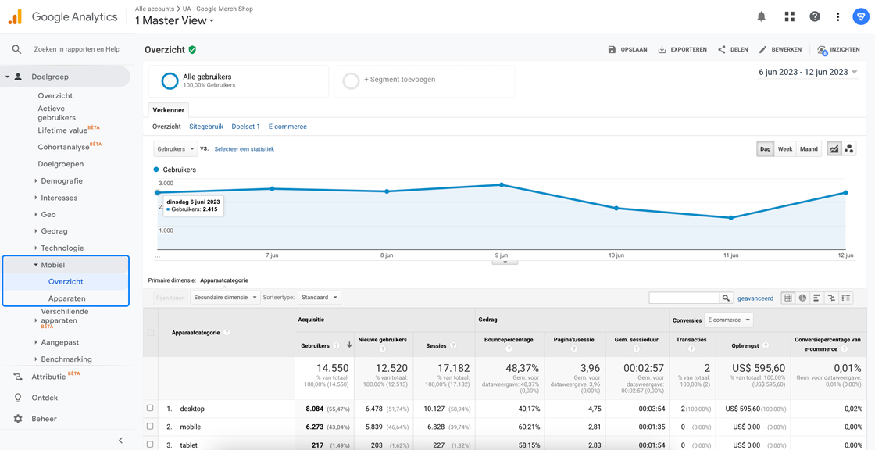Switch to motion chart view icon
Screen dimensions: 875x450
click(849, 148)
